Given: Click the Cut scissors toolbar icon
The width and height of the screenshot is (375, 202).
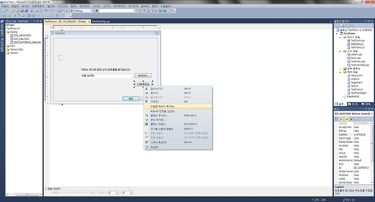Looking at the screenshot, I should click(32, 11).
